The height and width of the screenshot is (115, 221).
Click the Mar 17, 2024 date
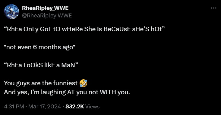tap(45, 106)
